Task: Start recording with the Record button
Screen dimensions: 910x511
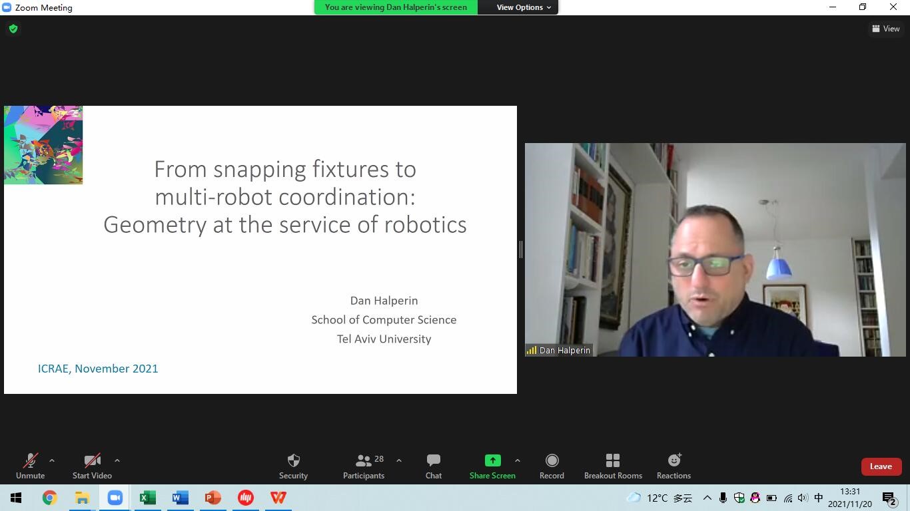Action: tap(552, 466)
